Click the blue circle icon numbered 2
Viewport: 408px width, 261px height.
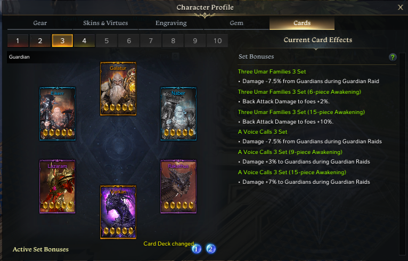211,249
